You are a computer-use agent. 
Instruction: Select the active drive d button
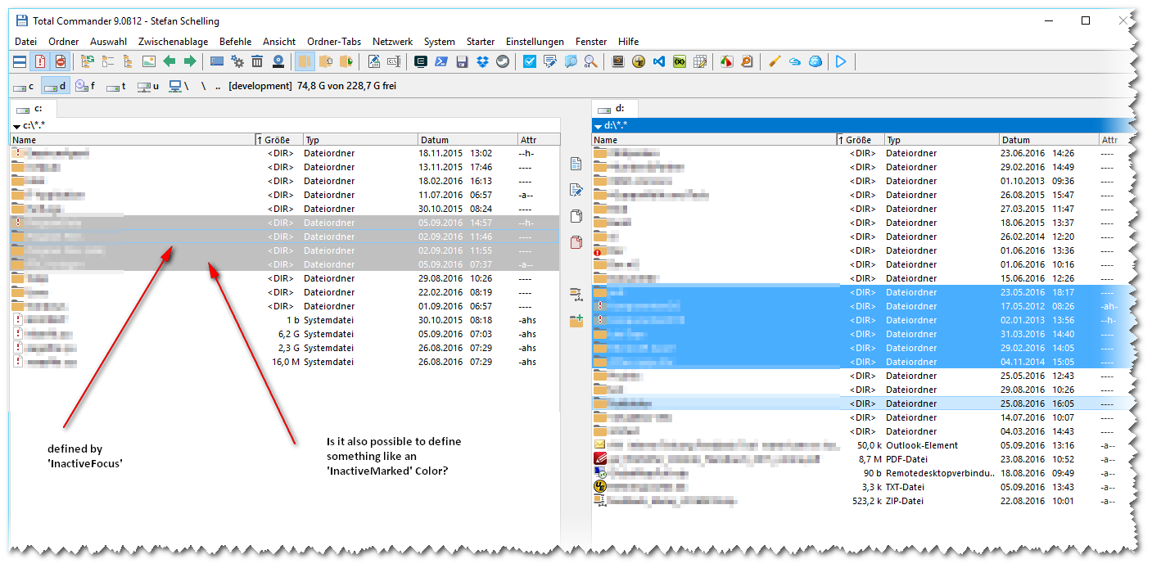pos(55,86)
